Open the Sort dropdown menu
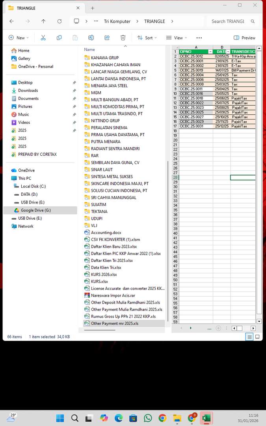Screen dimensions: 266x426 point(147,38)
